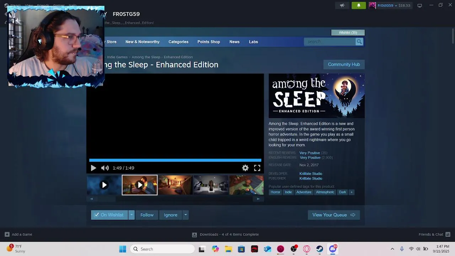Viewport: 455px width, 256px height.
Task: Open Task View in the taskbar
Action: (x=202, y=249)
